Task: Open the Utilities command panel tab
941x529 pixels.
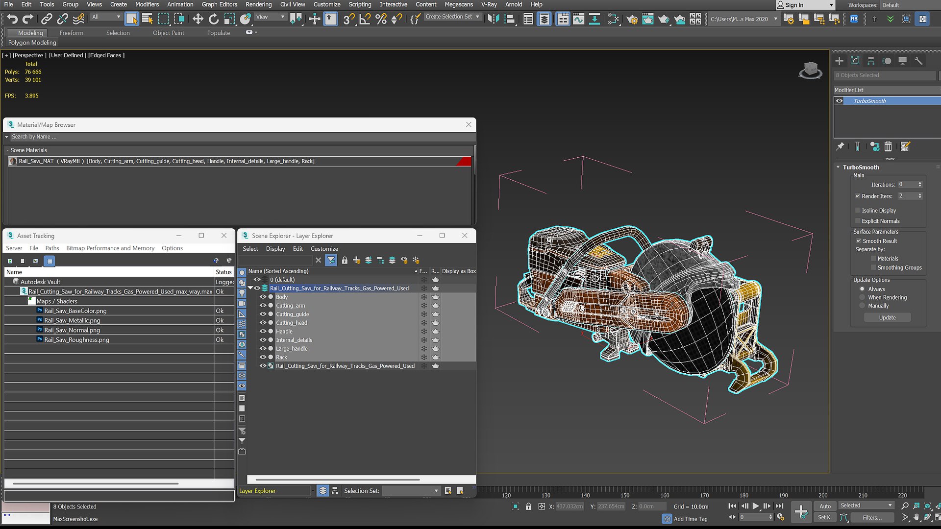Action: (x=918, y=61)
